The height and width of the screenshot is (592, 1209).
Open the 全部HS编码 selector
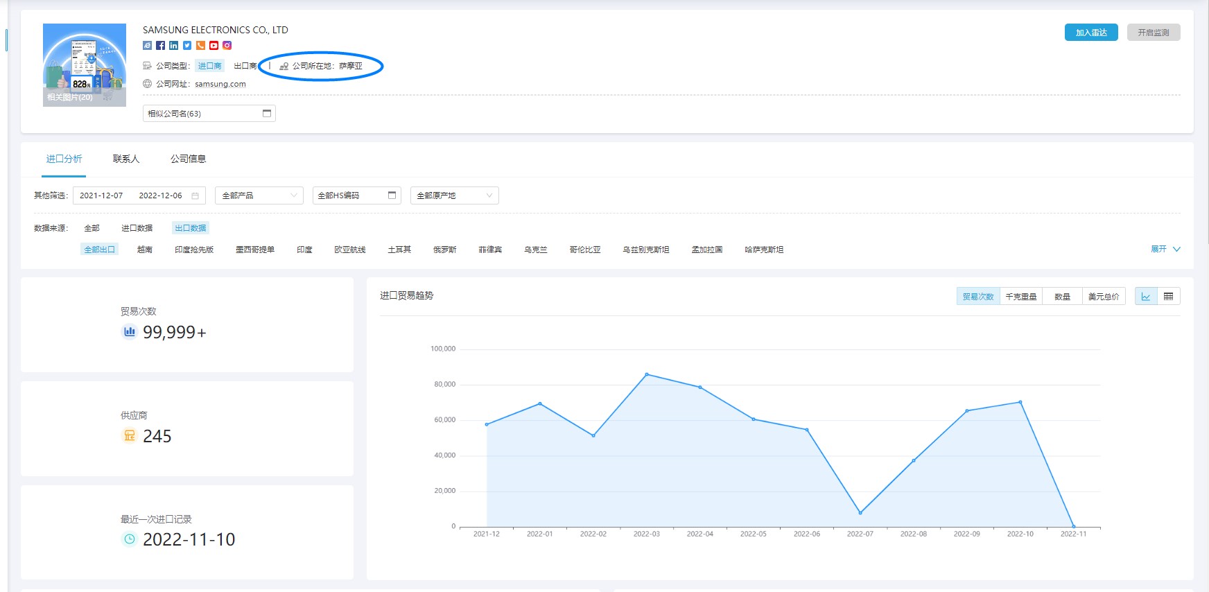(x=357, y=195)
